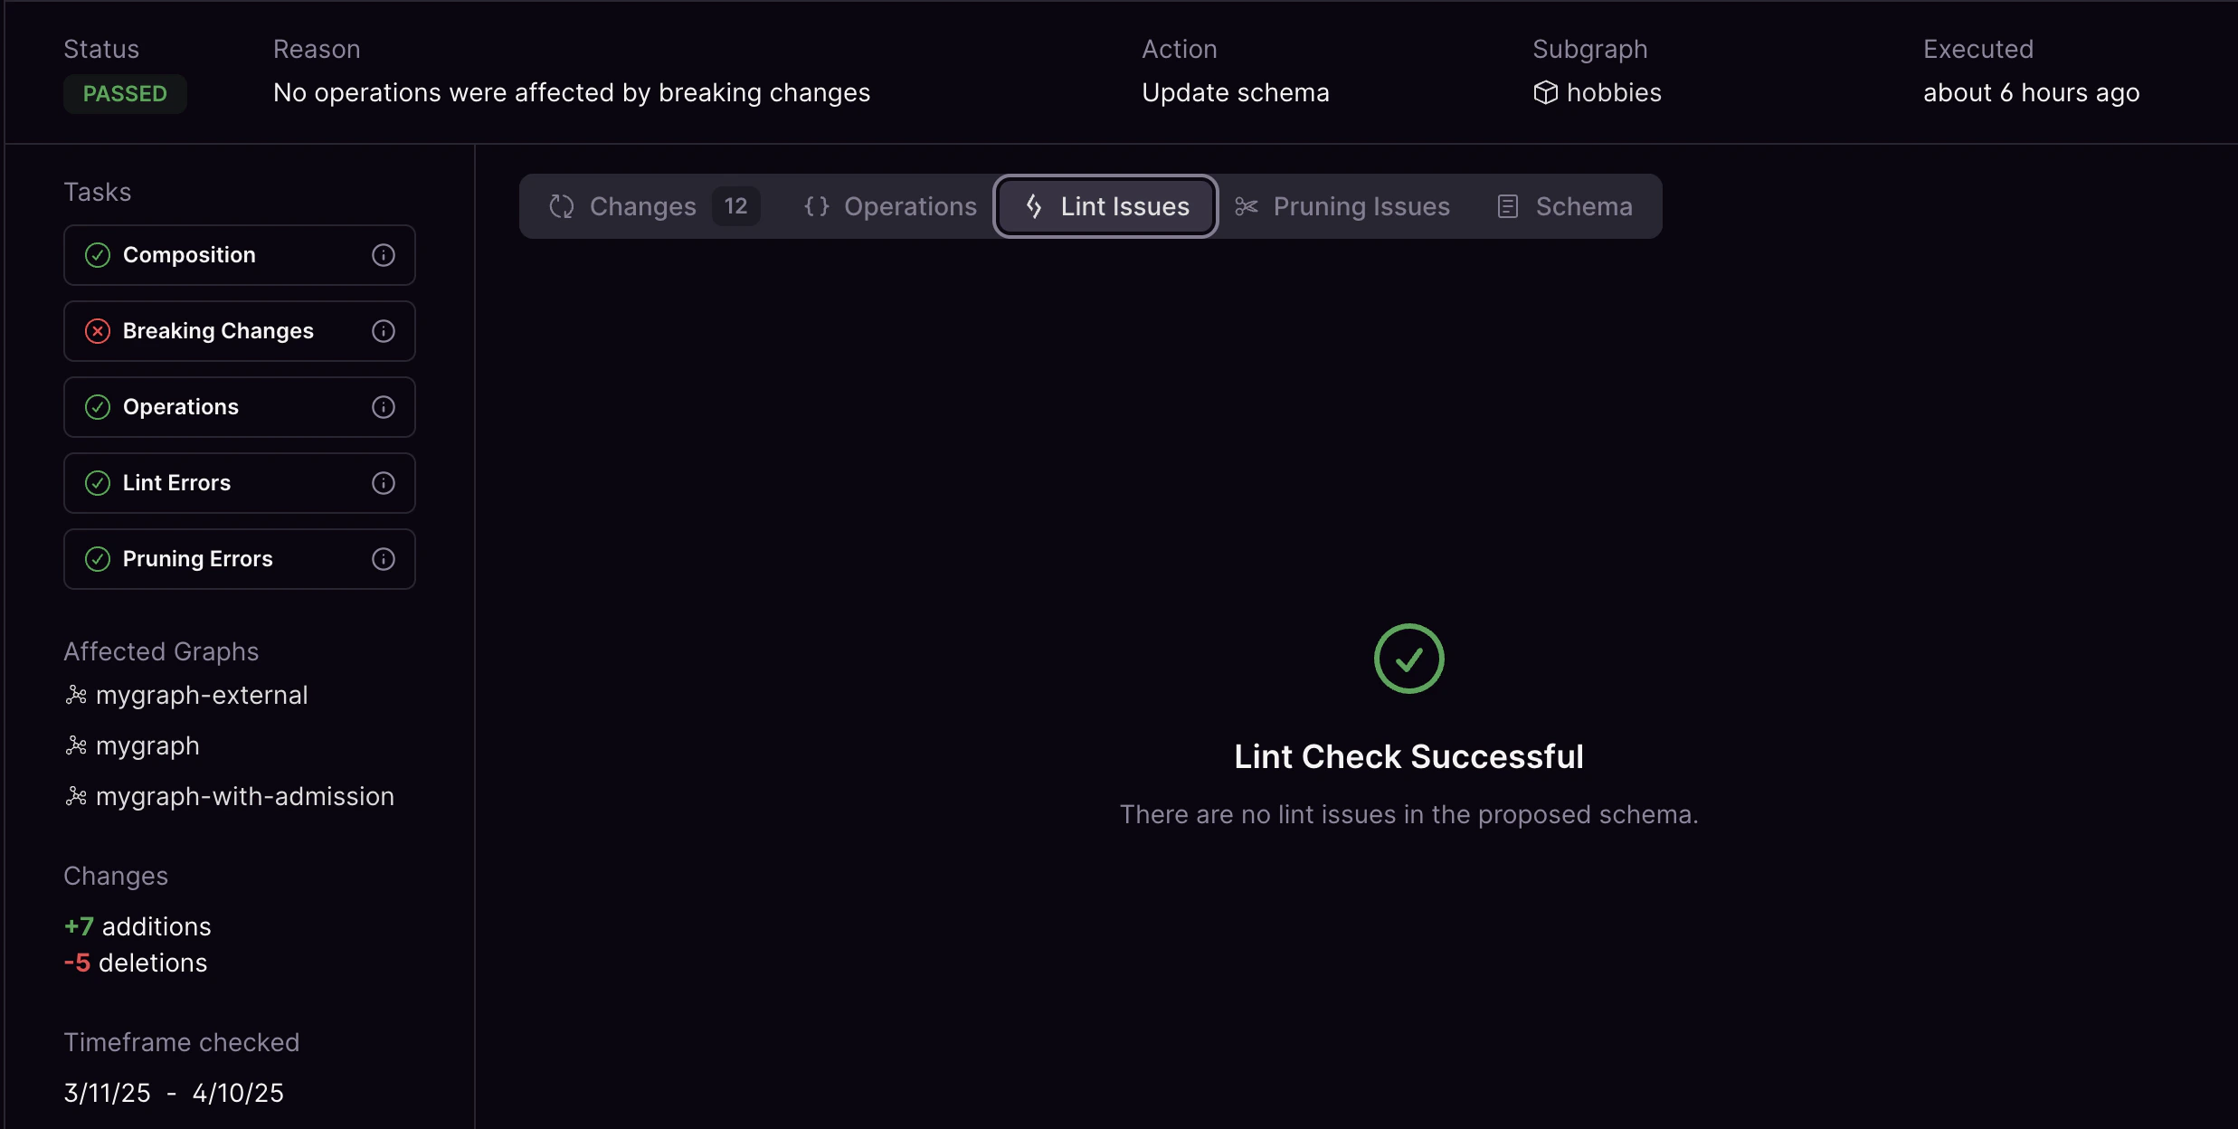Screen dimensions: 2238x1129
Task: Click the Breaking Changes failure icon
Action: pos(98,331)
